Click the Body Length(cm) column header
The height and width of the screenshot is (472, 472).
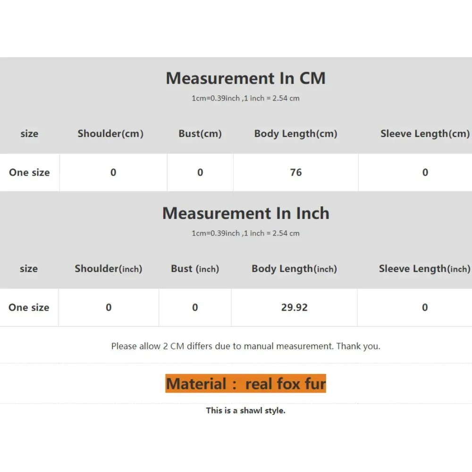[295, 134]
